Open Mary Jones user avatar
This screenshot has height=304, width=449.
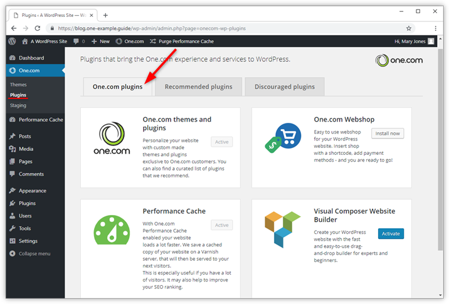coord(431,41)
